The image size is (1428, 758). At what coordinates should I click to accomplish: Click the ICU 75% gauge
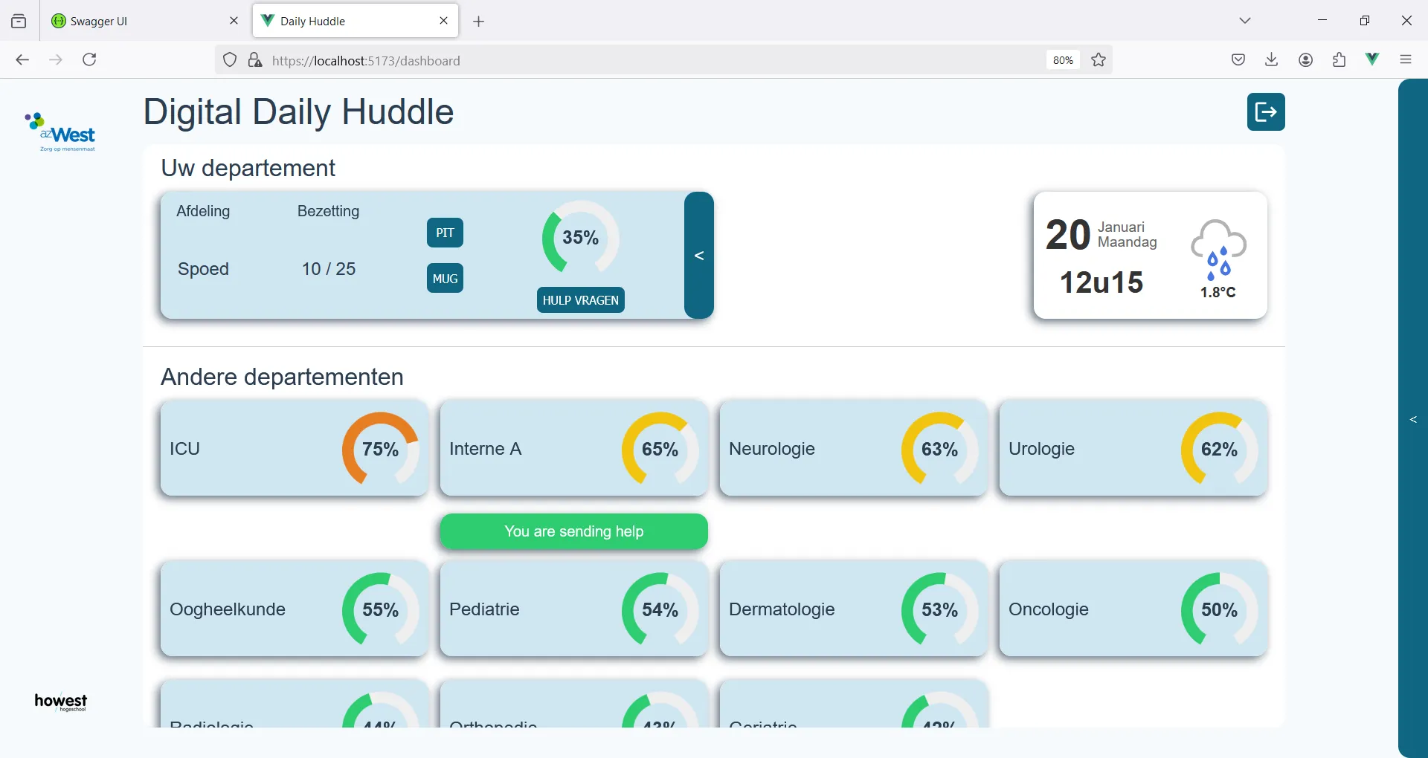tap(380, 450)
